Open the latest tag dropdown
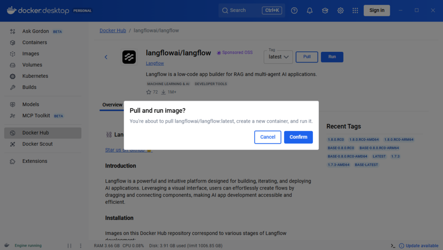This screenshot has width=443, height=250. (278, 57)
